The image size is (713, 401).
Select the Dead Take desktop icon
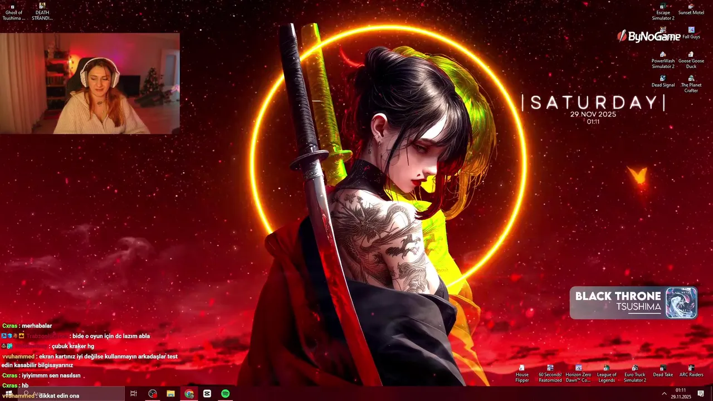[663, 371]
